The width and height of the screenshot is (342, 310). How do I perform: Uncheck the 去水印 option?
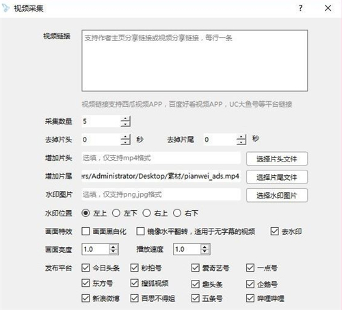(x=274, y=231)
